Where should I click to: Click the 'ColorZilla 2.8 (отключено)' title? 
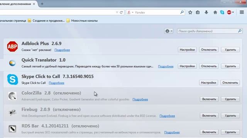coord(51,93)
